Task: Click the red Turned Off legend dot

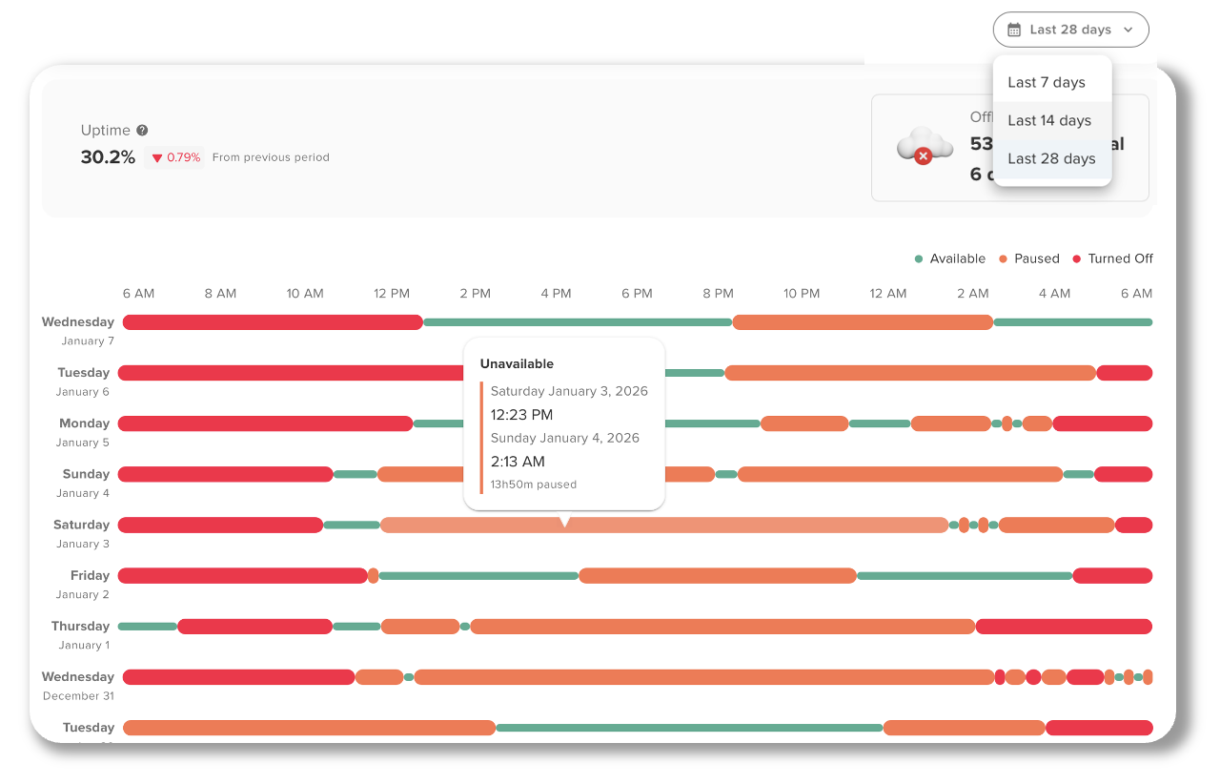Action: tap(1077, 259)
